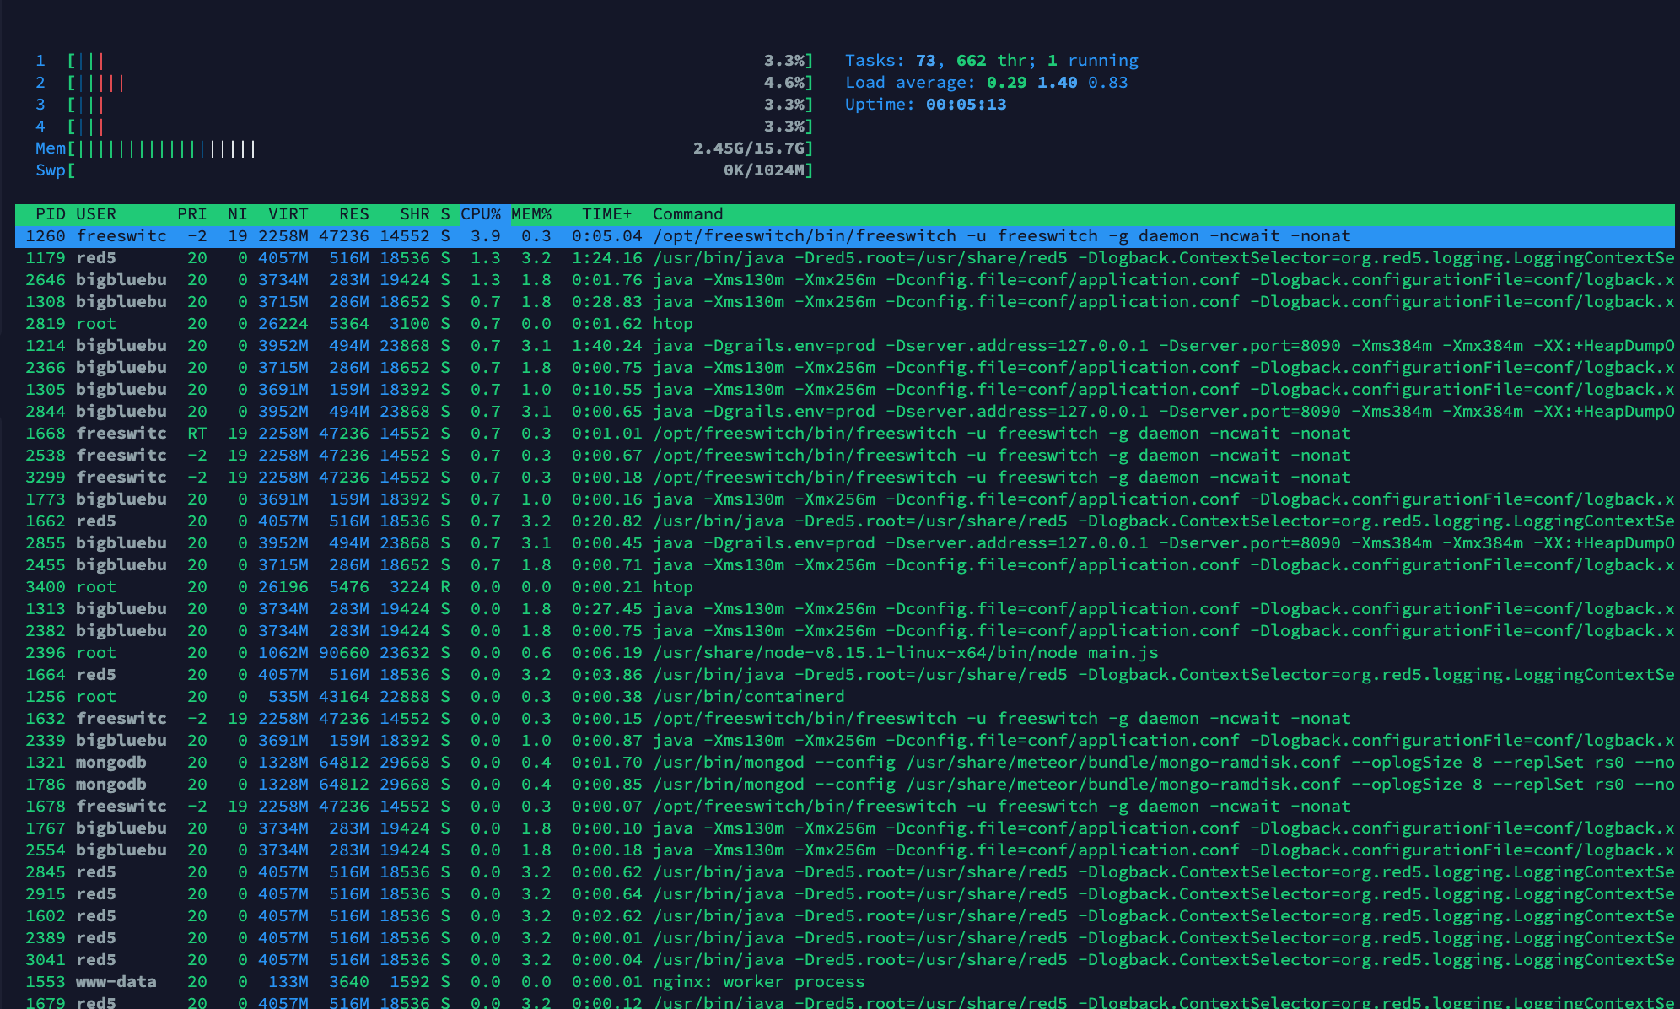Click the Tasks: 73, 662 thr line
1680x1009 pixels.
(992, 61)
